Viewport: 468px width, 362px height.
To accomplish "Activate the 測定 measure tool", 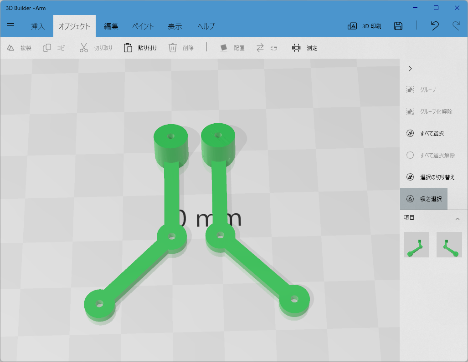I will point(305,48).
